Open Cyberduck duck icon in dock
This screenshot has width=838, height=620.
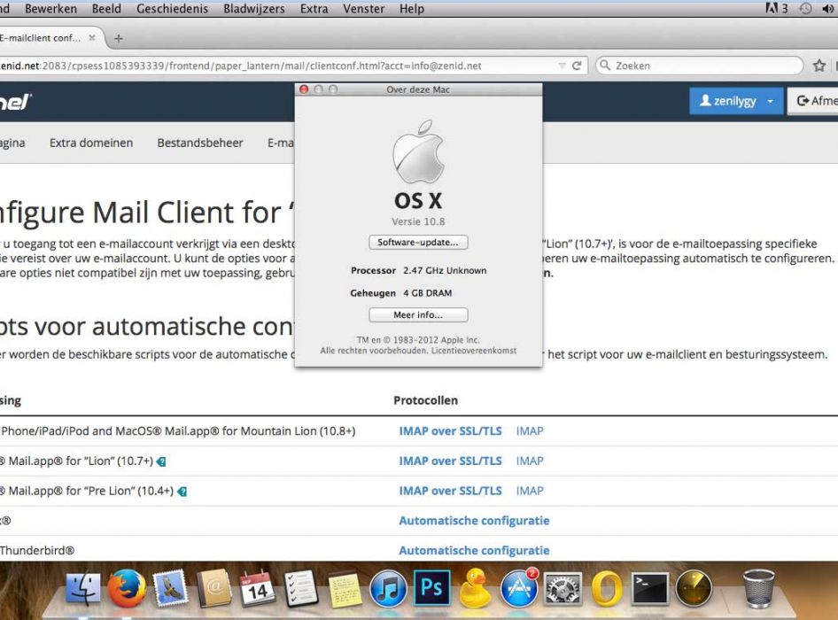click(x=475, y=588)
